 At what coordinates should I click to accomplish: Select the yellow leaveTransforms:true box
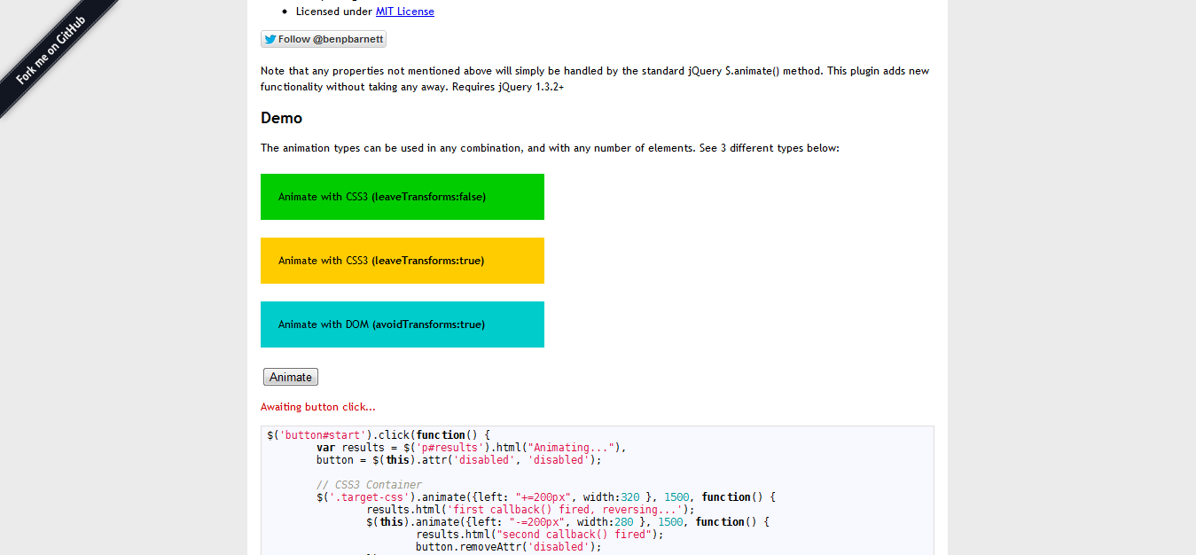tap(402, 260)
